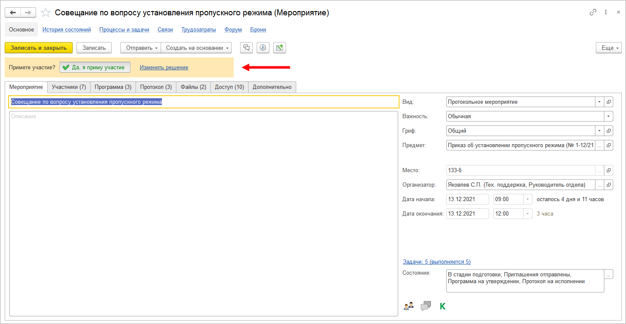The height and width of the screenshot is (324, 626).
Task: Open the vertical three-dot window menu
Action: click(x=606, y=12)
